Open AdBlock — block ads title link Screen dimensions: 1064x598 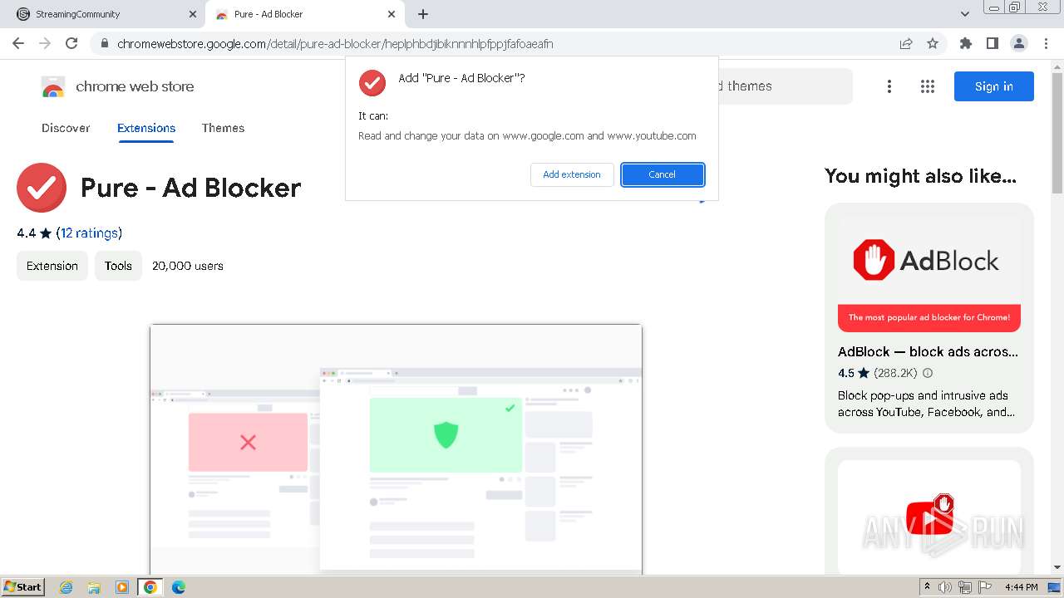(x=928, y=351)
